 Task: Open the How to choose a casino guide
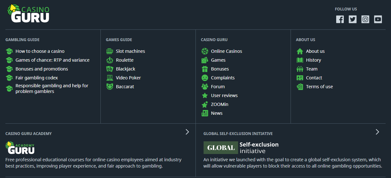[40, 51]
